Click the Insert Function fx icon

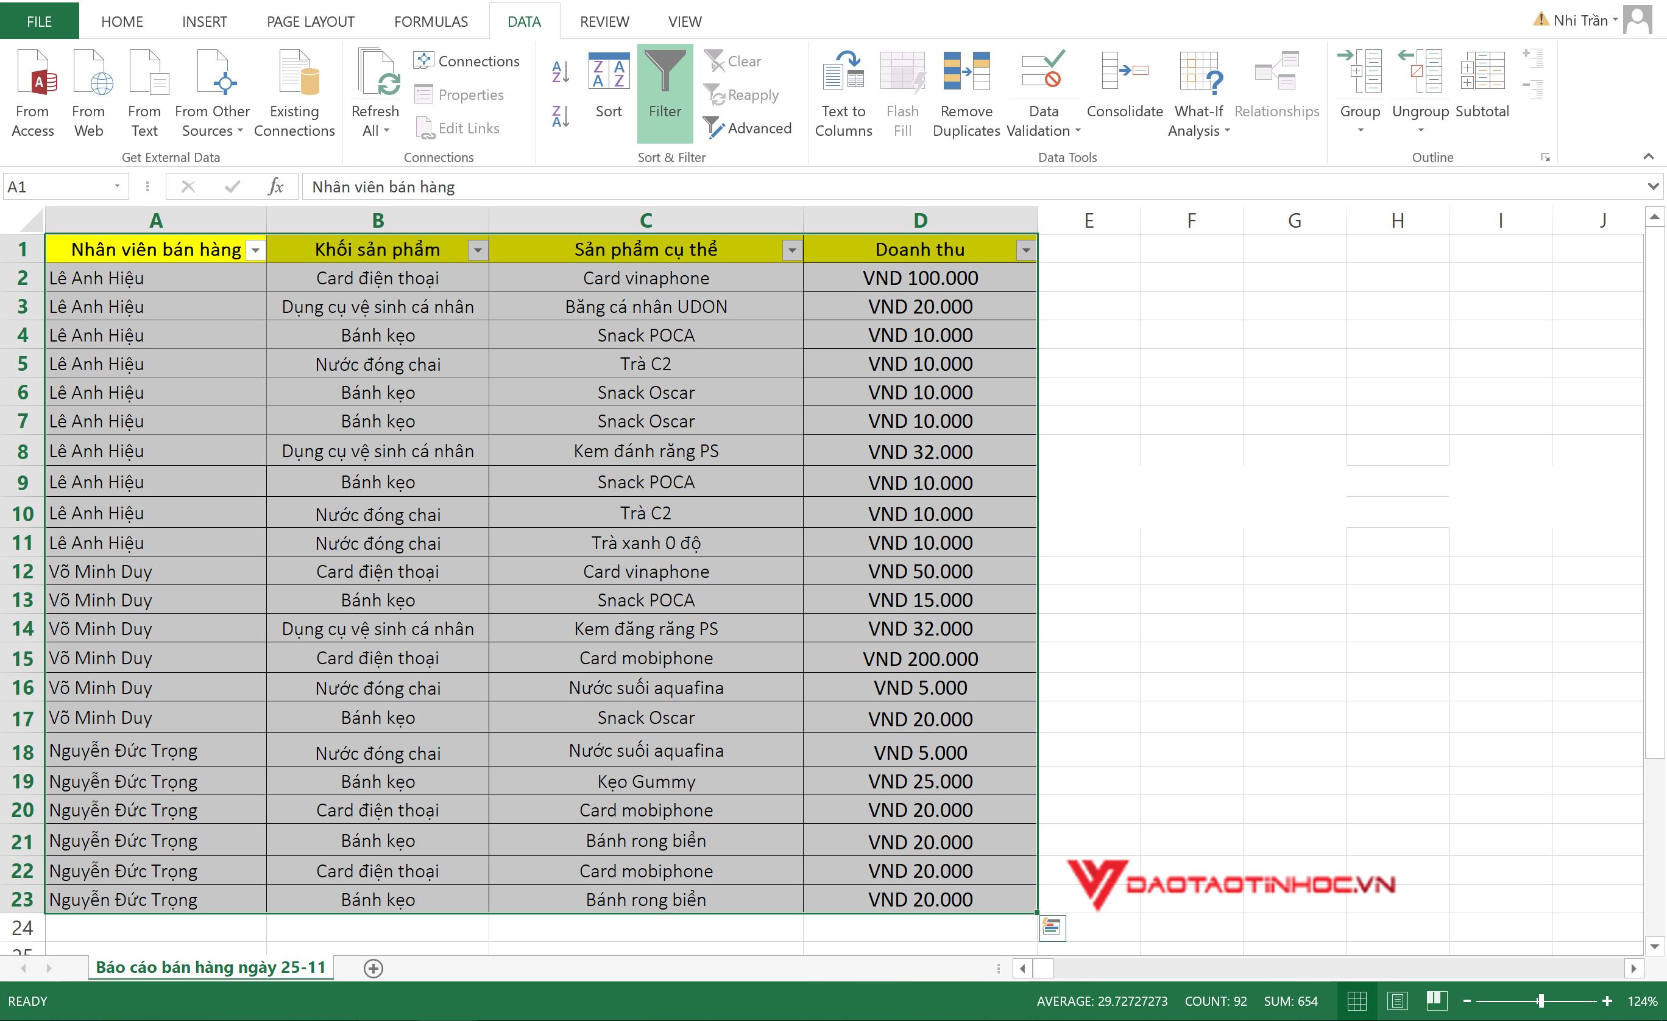click(275, 187)
